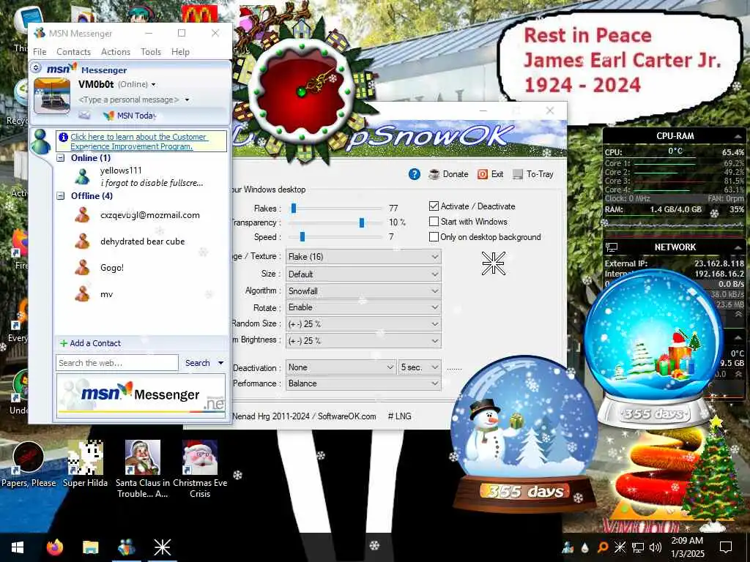Click the network tray icon

click(x=638, y=547)
